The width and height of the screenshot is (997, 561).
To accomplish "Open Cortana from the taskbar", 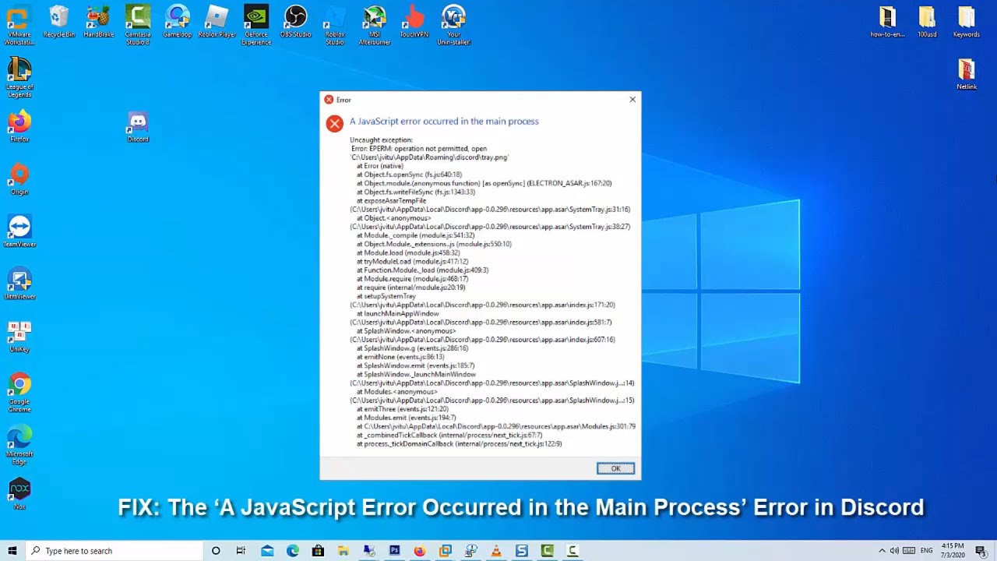I will click(216, 551).
